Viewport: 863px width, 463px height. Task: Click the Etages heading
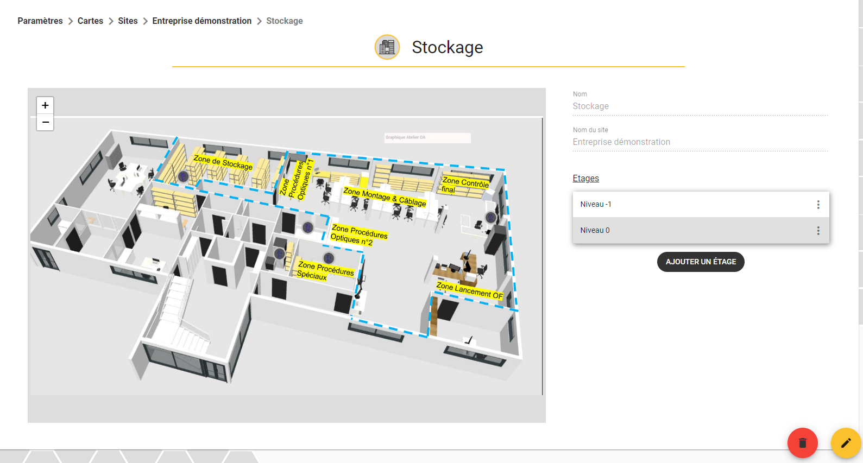pyautogui.click(x=585, y=178)
